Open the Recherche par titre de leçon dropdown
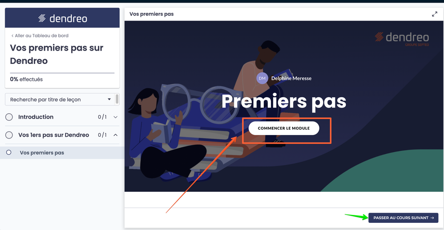The width and height of the screenshot is (444, 230). pyautogui.click(x=60, y=99)
